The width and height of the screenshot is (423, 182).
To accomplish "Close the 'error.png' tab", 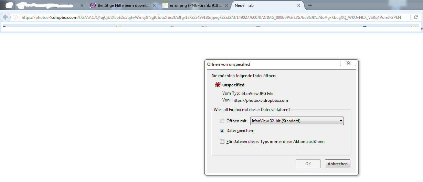I will click(x=226, y=6).
